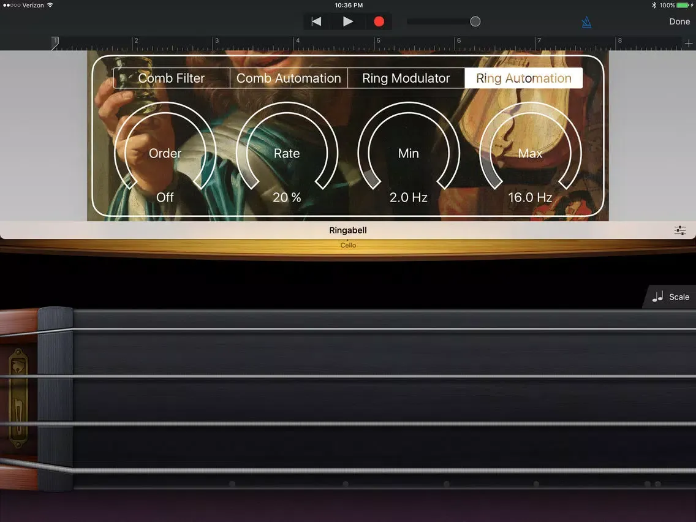Click the playhead marker at bar 1
This screenshot has width=696, height=522.
(55, 43)
